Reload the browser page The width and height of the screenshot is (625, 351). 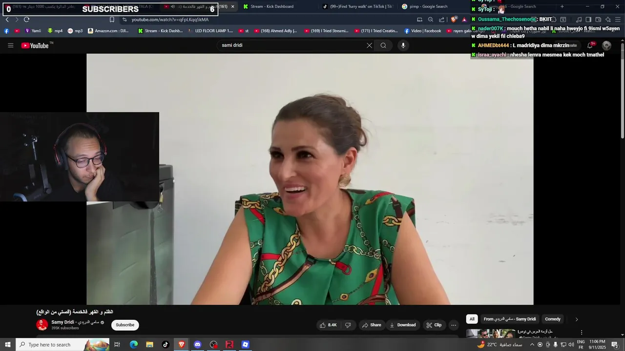pyautogui.click(x=26, y=19)
